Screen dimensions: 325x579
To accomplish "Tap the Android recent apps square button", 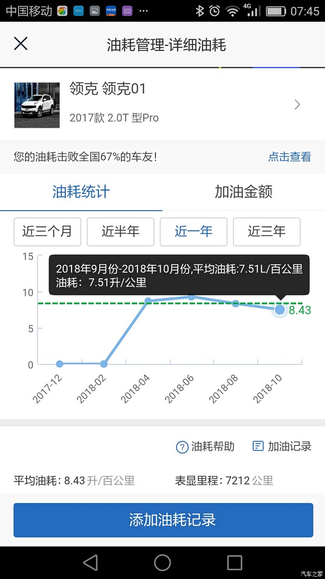I will (234, 563).
